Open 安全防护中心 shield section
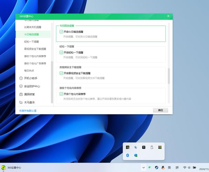This screenshot has height=172, width=209. point(32,86)
